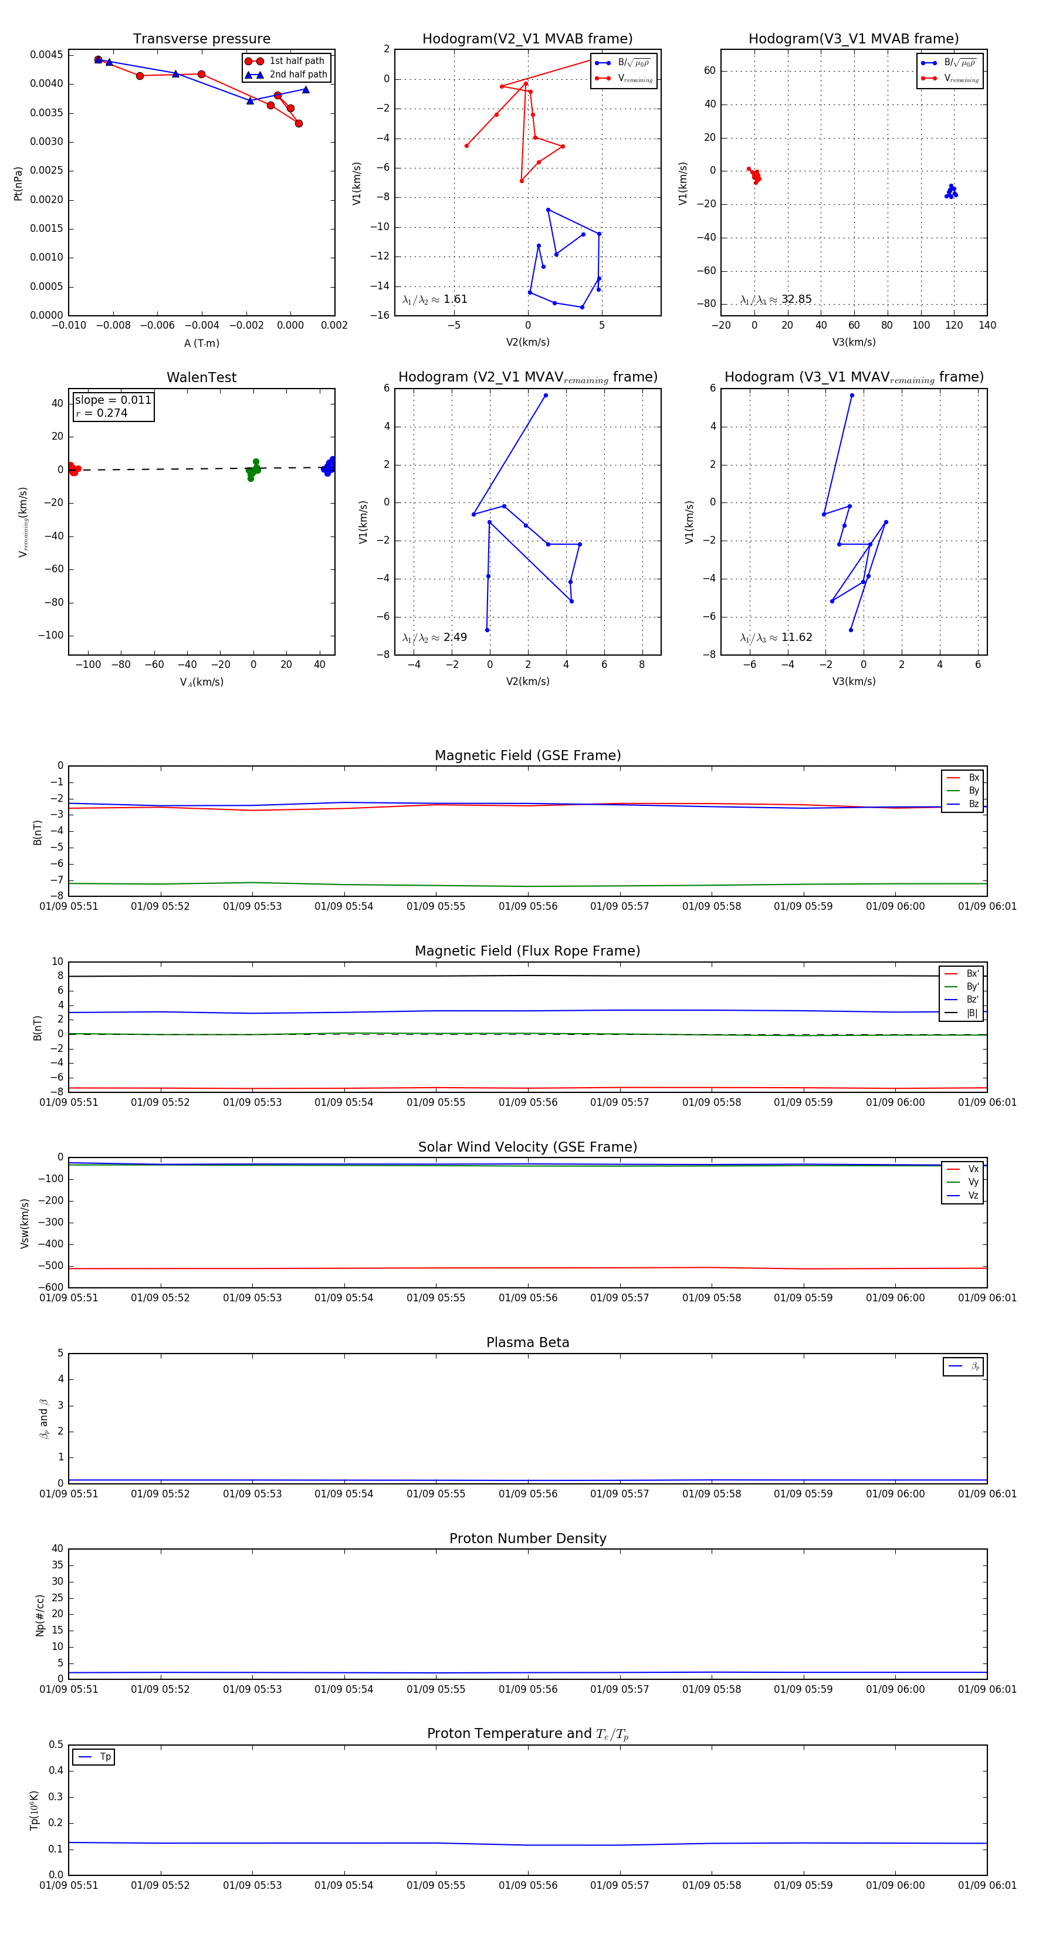1056x1937 pixels.
Task: Click the "Np(#/cc)" y-axis label
Action: pyautogui.click(x=40, y=1614)
